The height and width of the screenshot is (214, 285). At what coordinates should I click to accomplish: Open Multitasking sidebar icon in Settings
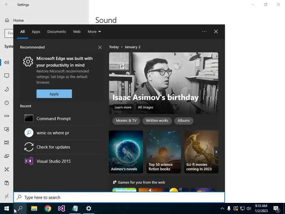click(7, 143)
